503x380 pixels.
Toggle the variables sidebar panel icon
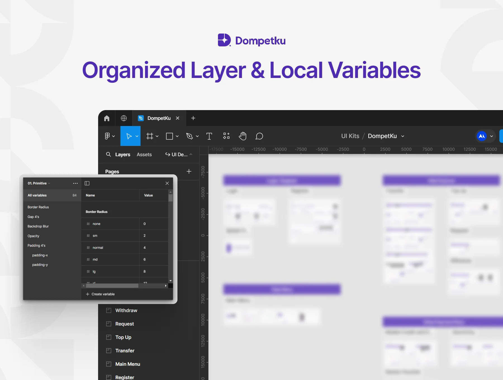pos(87,183)
